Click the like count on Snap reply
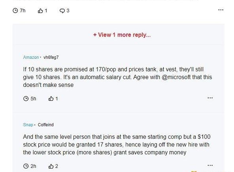Viewport: 234px width, 172px height. point(57,166)
